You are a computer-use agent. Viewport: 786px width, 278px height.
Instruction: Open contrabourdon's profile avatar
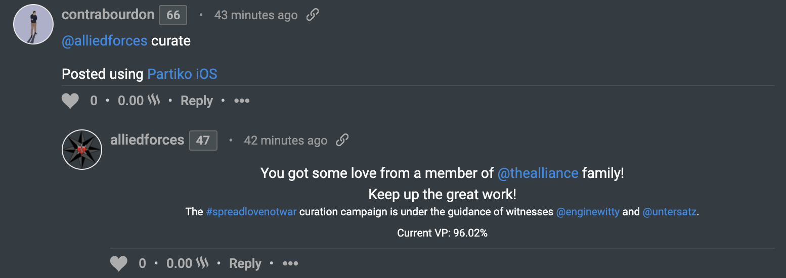33,24
